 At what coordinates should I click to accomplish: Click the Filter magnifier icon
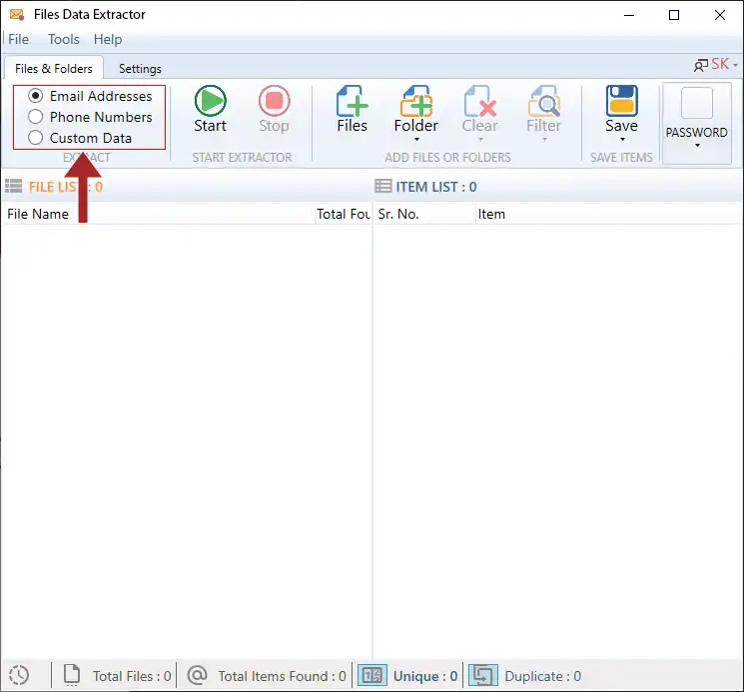coord(543,101)
